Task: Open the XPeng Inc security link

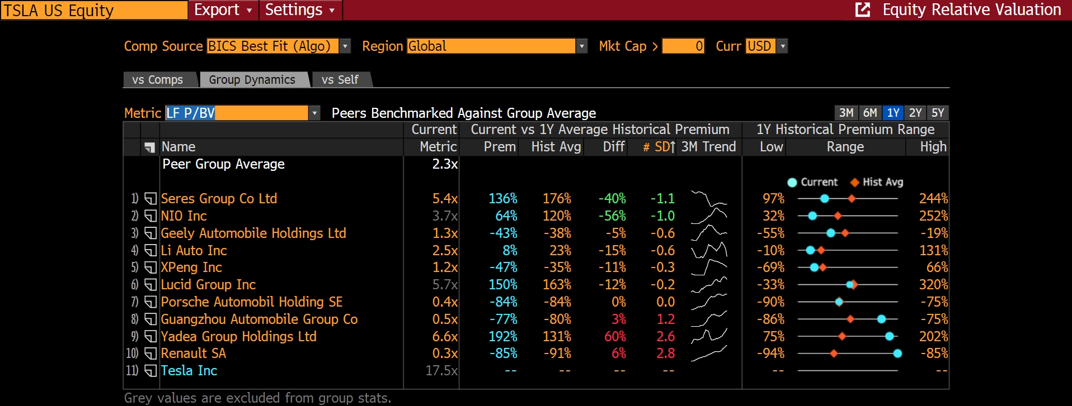Action: click(191, 268)
